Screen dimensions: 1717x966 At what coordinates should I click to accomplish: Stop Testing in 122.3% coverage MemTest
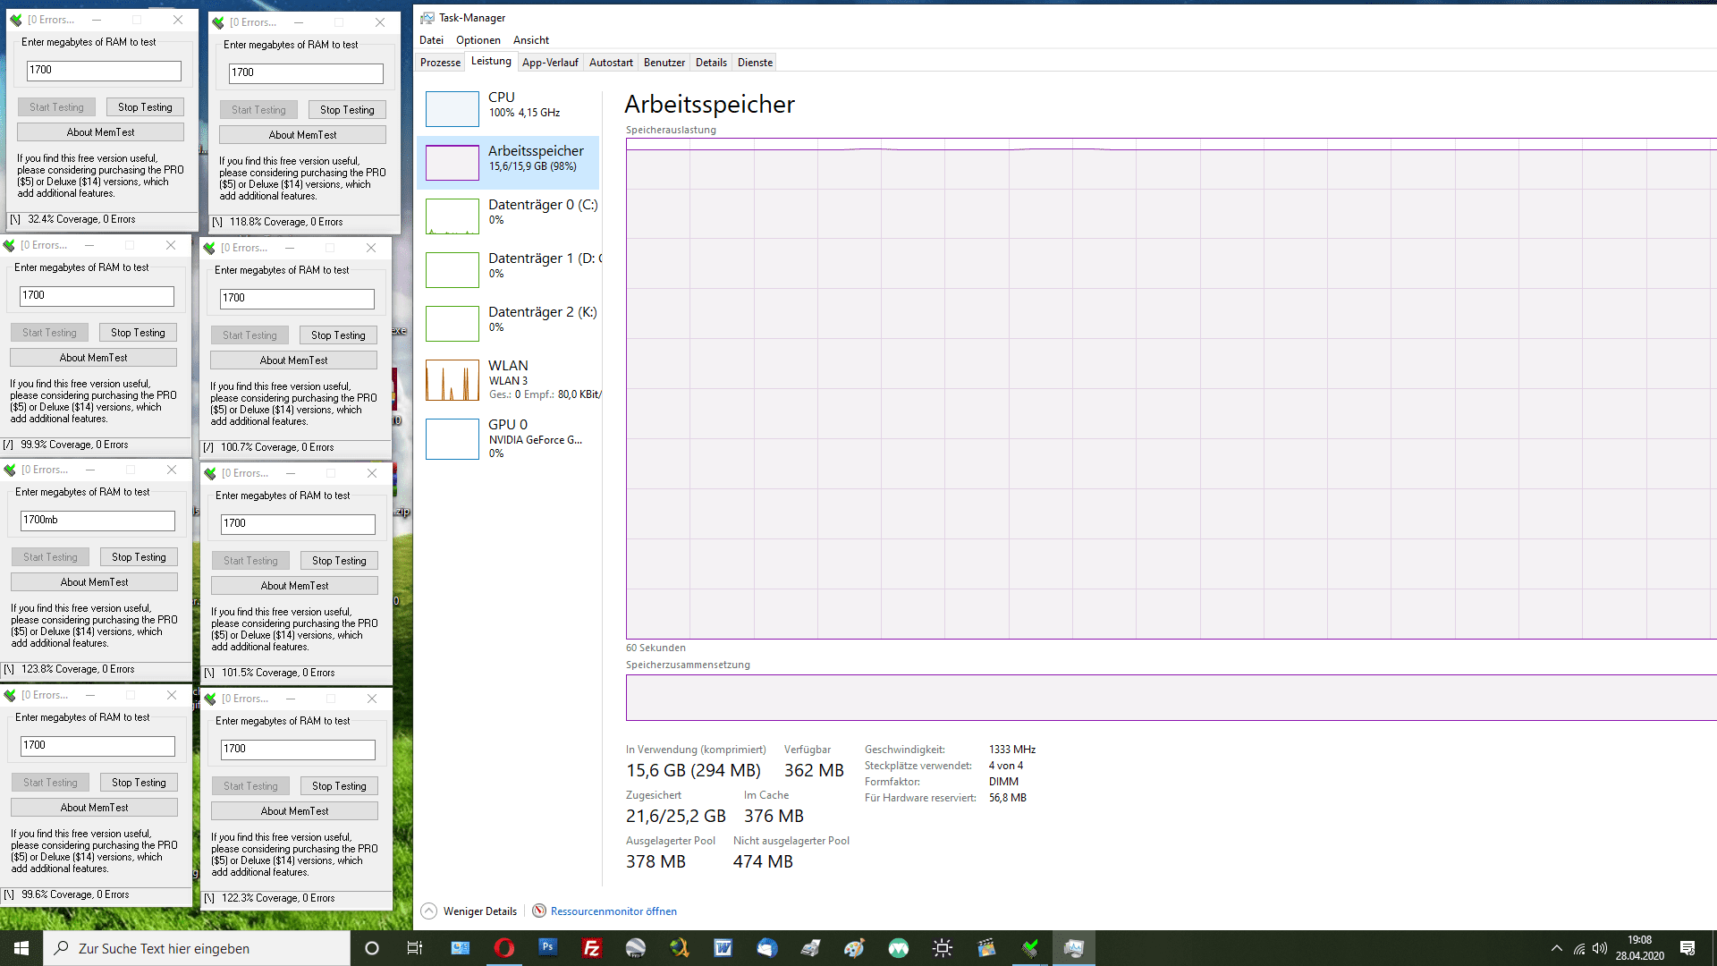[x=339, y=786]
